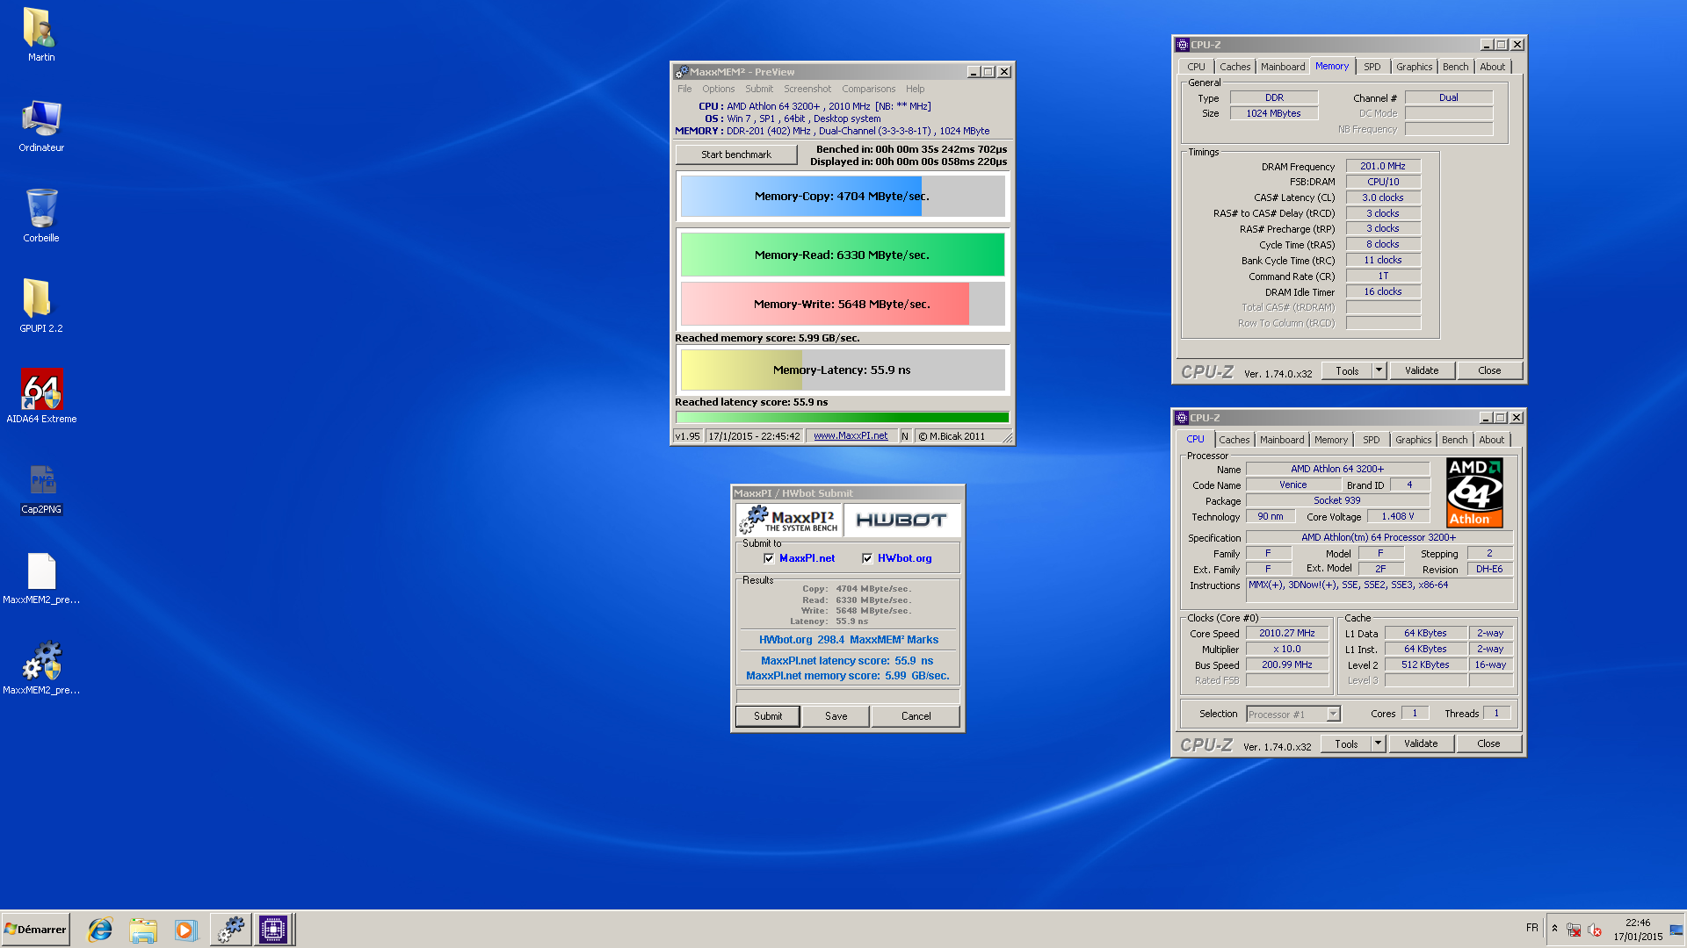This screenshot has width=1687, height=948.
Task: Open the www.MaxxPI.net link
Action: click(851, 436)
